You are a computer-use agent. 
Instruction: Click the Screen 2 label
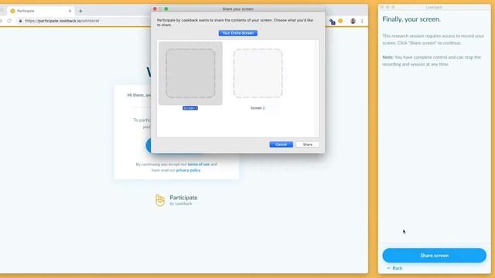[x=258, y=108]
